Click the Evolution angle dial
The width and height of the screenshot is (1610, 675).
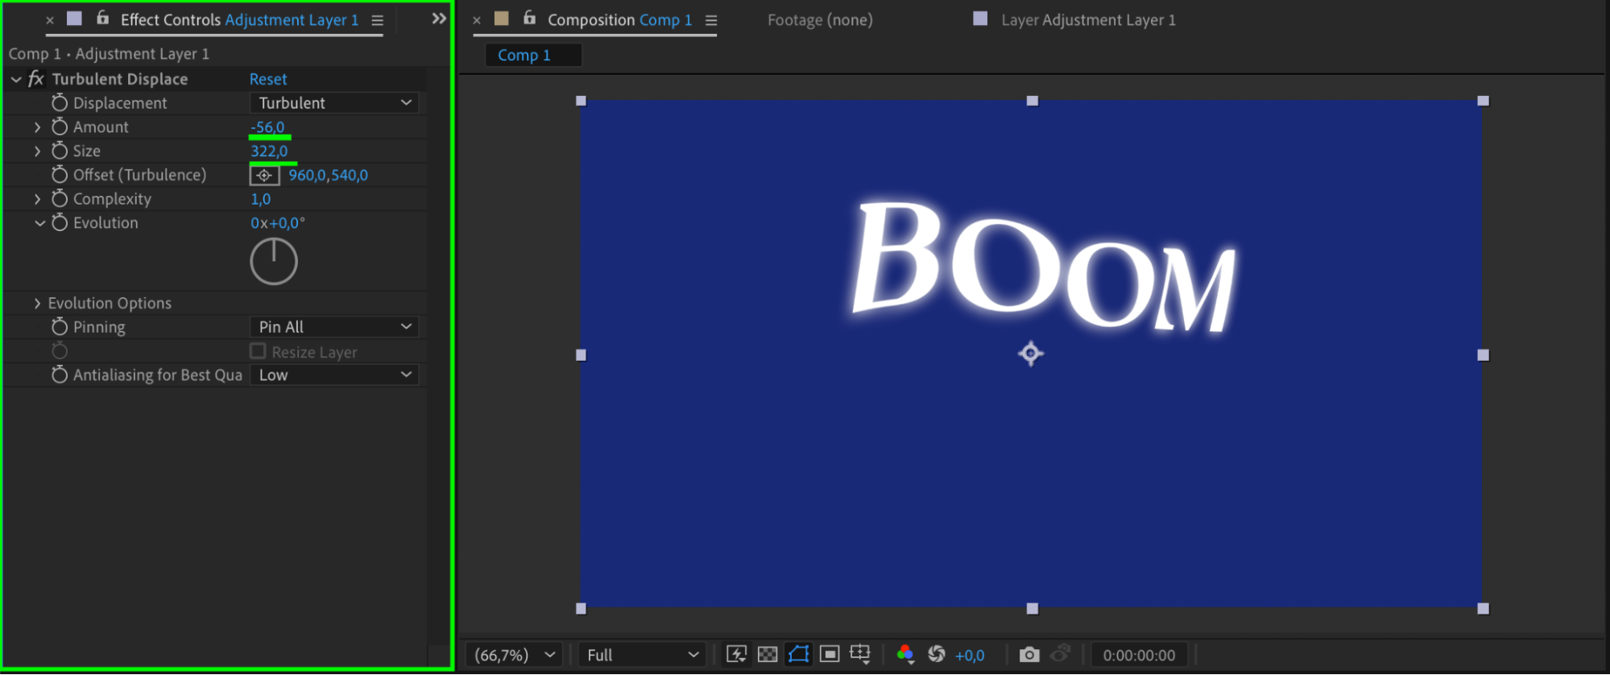274,261
